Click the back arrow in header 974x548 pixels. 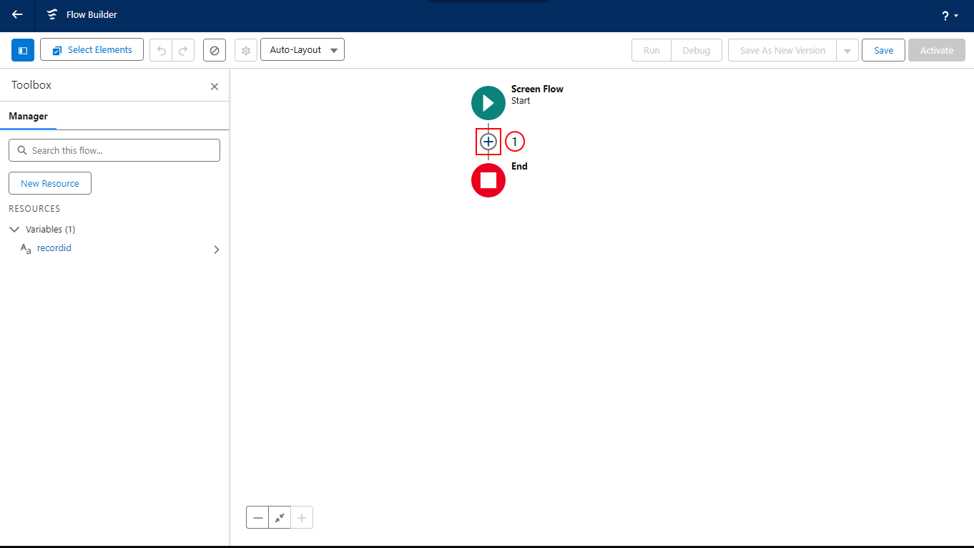tap(17, 14)
